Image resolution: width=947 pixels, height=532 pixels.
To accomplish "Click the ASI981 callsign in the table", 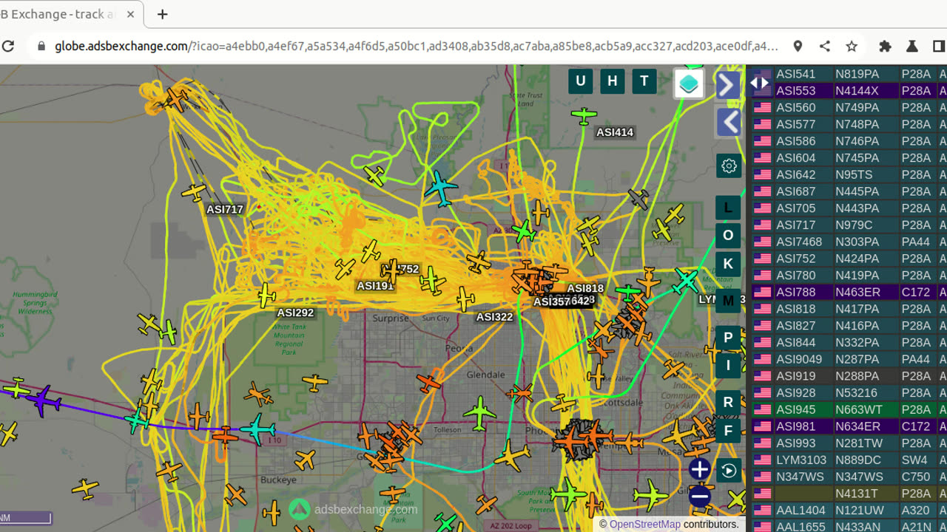I will point(796,426).
